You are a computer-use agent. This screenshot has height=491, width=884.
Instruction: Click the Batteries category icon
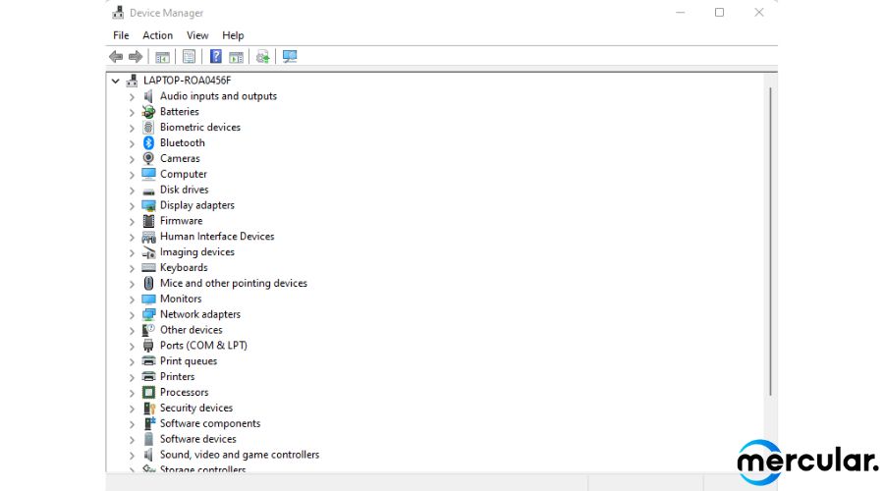[148, 112]
